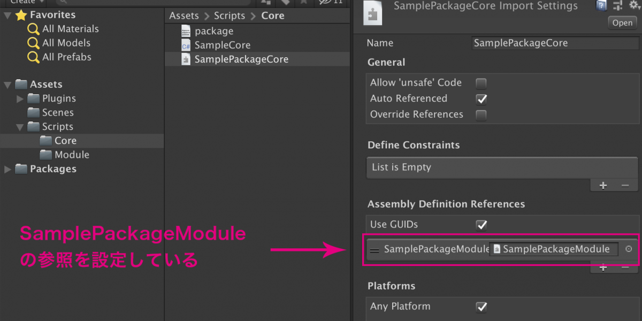
Task: Enable Allow 'unsafe' Code checkbox
Action: 481,83
